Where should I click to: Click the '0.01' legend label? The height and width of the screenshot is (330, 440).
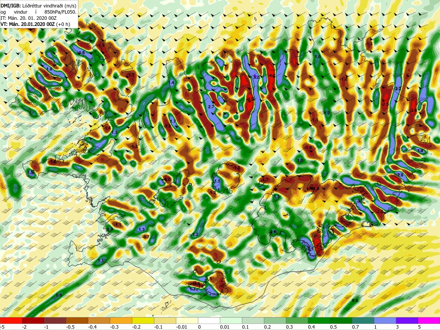[x=224, y=327]
